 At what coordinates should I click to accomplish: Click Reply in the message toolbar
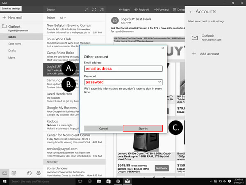124,9
